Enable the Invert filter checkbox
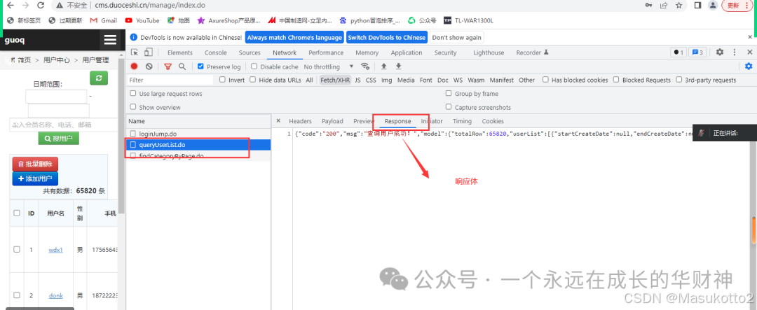 [223, 80]
